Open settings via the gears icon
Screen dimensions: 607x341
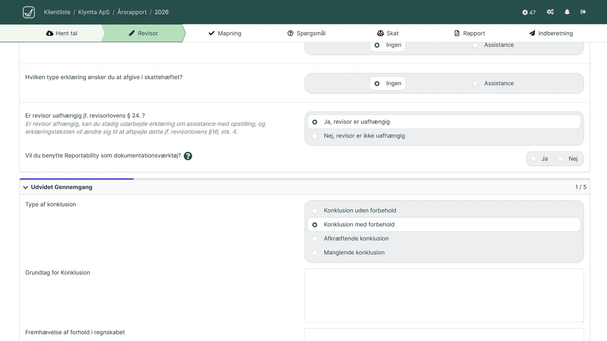[550, 12]
